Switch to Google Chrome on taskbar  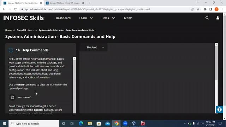click(x=117, y=123)
